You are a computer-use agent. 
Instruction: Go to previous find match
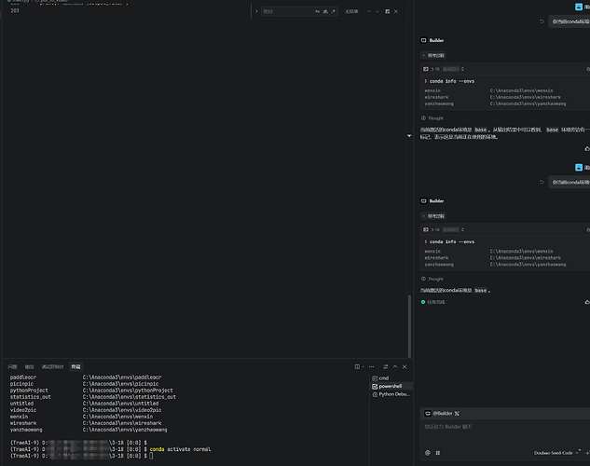pos(369,12)
